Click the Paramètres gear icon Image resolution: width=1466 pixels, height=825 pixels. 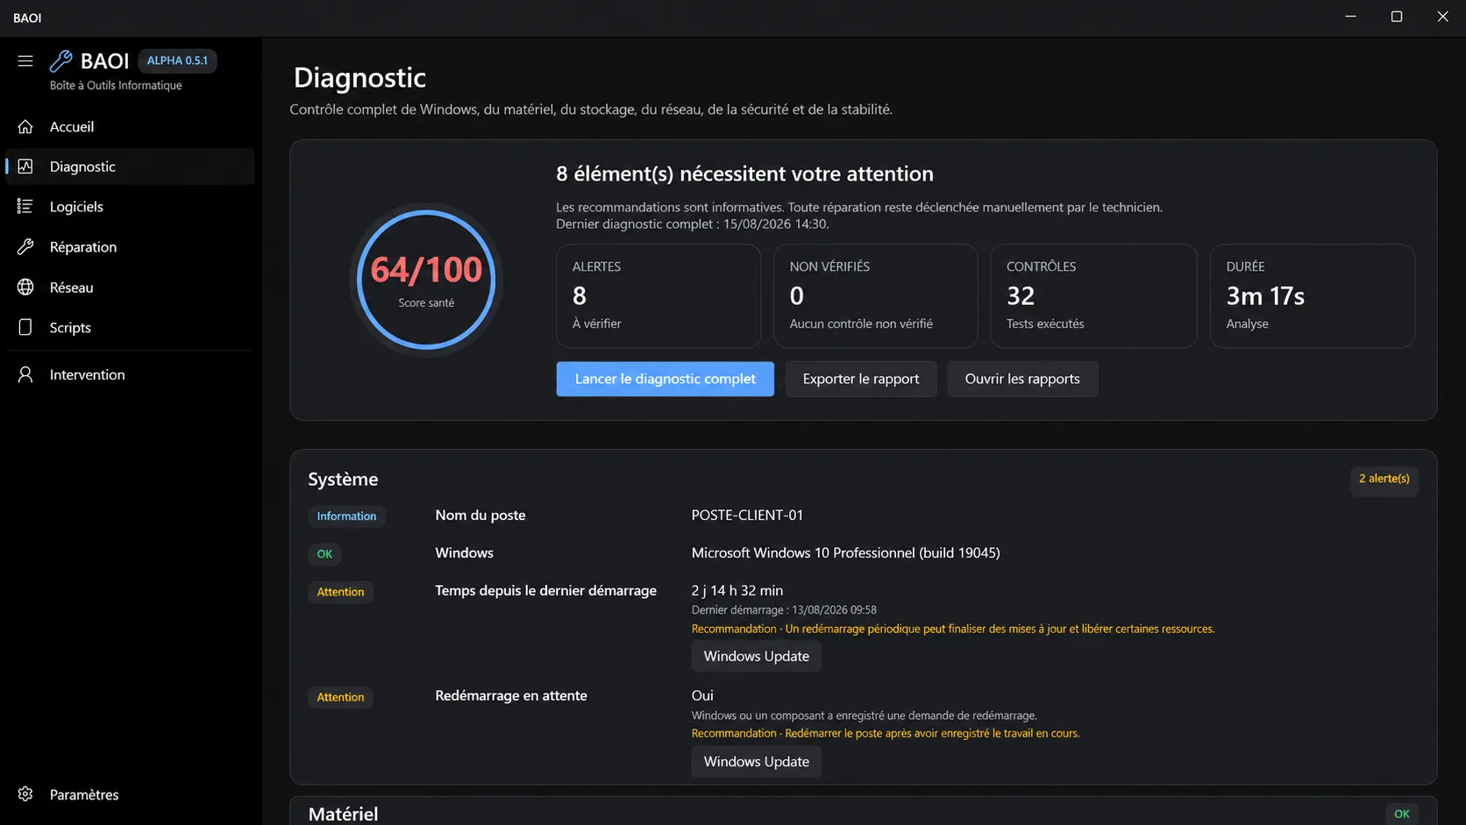[25, 794]
